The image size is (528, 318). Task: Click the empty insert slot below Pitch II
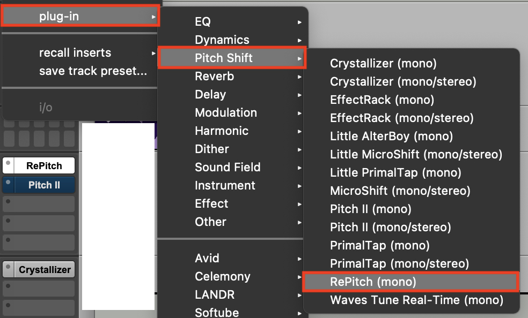[x=39, y=204]
